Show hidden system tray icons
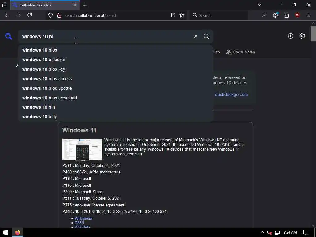The image size is (316, 237). point(262,232)
